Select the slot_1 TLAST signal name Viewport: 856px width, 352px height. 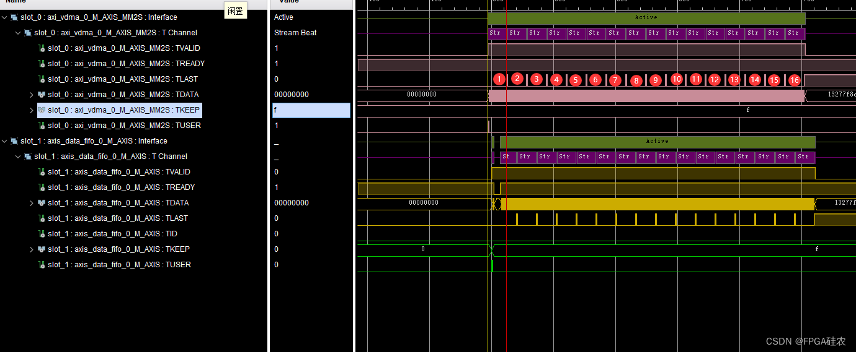[118, 218]
